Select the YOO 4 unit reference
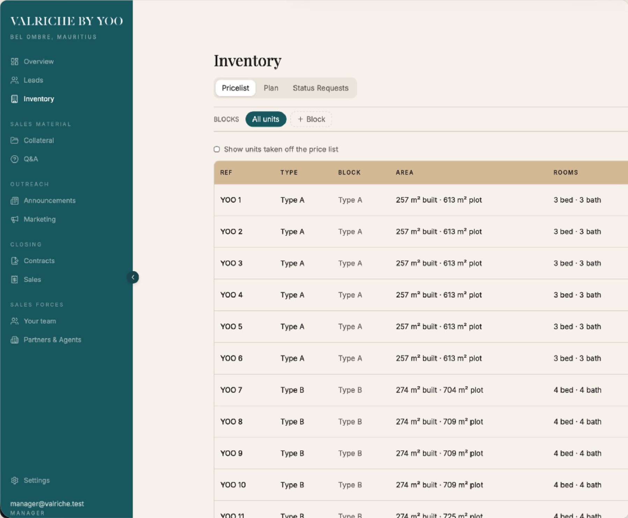This screenshot has height=518, width=628. 231,295
